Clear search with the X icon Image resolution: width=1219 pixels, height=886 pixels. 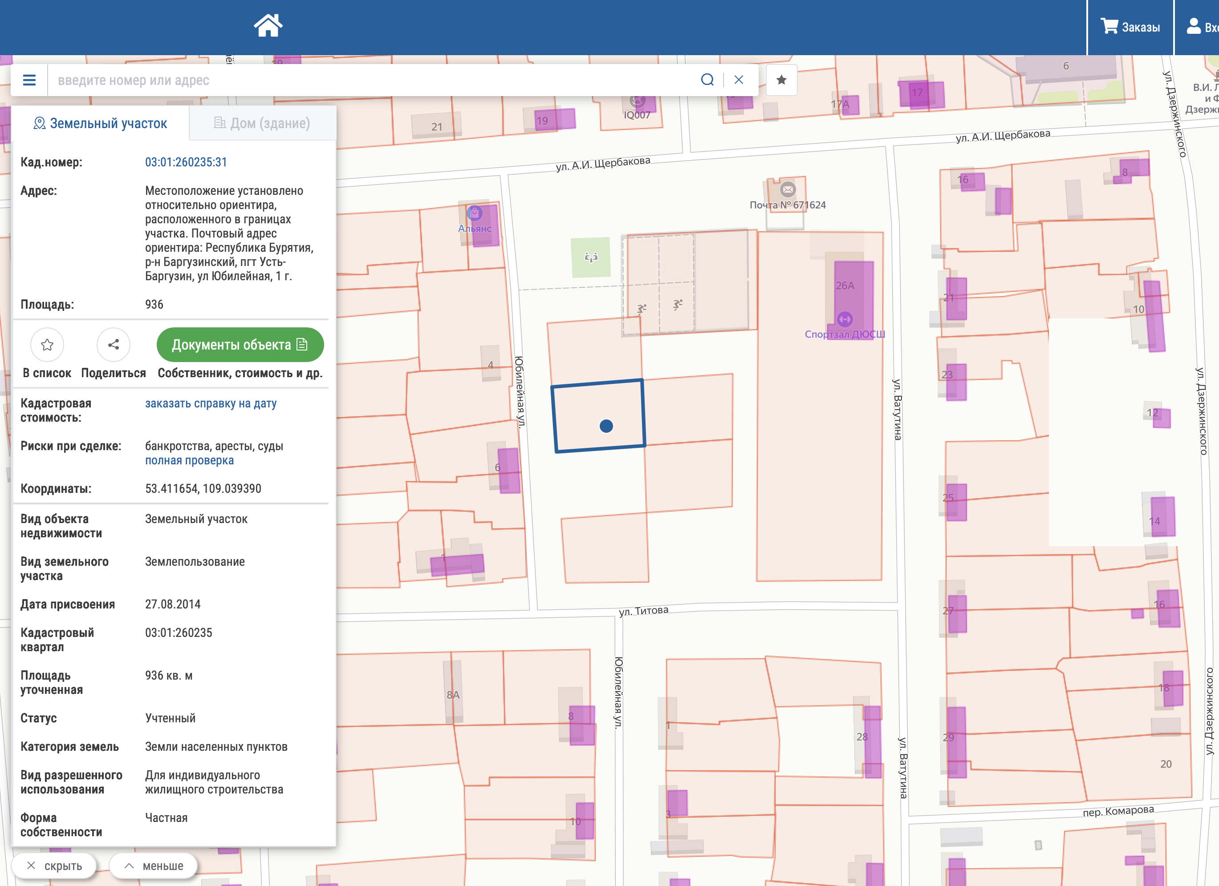pos(739,80)
